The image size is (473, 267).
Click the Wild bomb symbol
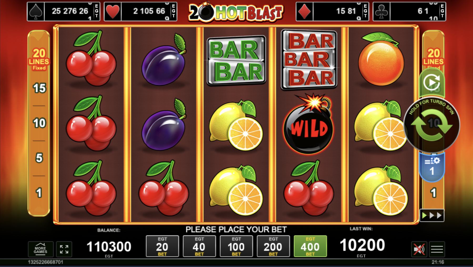(x=308, y=124)
